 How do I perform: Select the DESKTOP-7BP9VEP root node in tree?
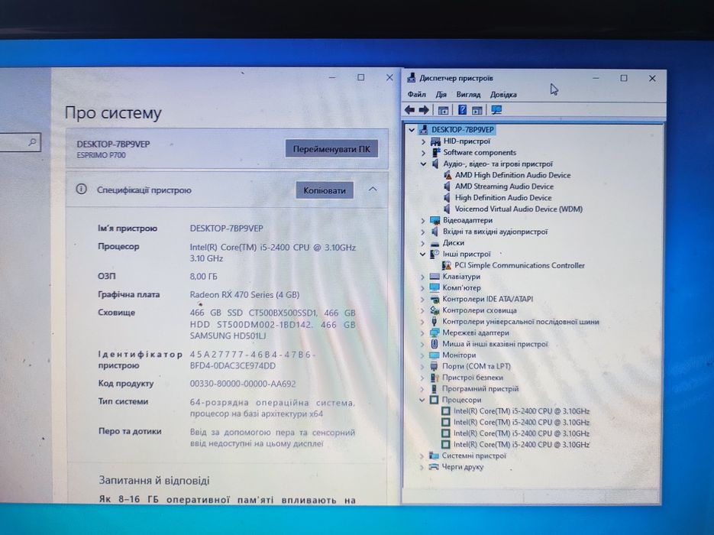point(462,129)
